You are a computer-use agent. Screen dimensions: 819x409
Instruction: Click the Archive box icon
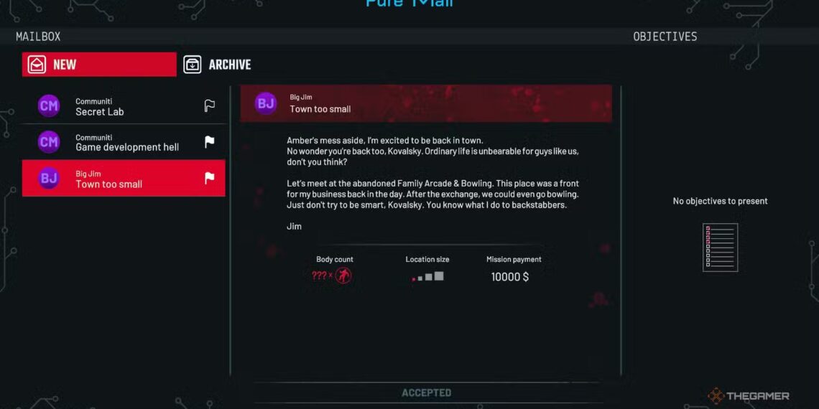click(x=193, y=65)
